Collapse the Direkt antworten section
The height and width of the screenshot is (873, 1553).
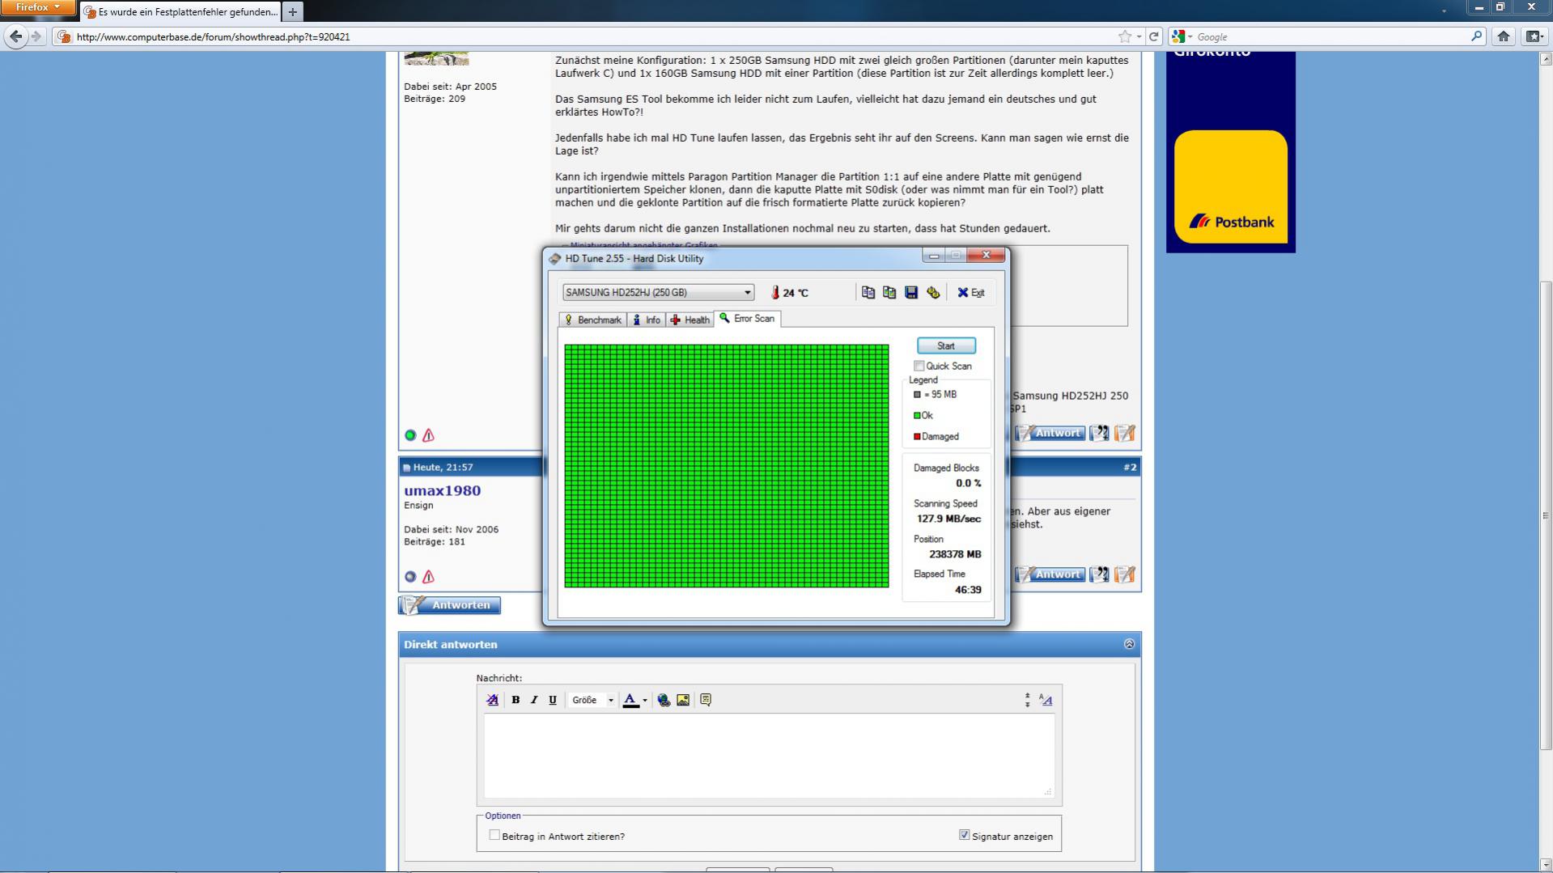1129,645
